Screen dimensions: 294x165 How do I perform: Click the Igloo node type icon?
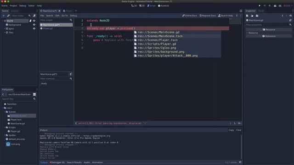click(7, 28)
